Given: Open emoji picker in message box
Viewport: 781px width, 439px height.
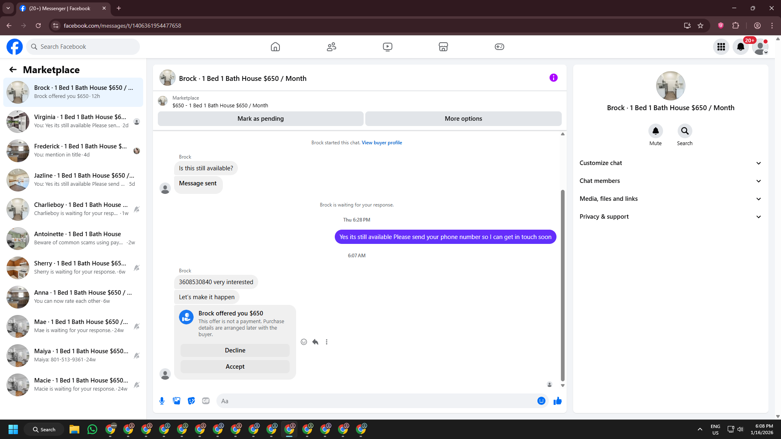Looking at the screenshot, I should 541,401.
